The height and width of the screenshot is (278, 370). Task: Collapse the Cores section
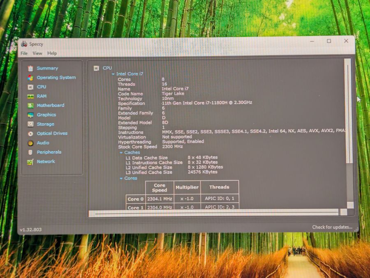[121, 179]
